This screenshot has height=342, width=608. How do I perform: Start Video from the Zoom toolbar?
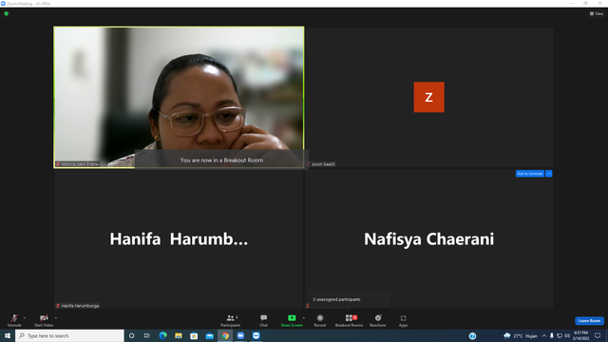point(44,320)
